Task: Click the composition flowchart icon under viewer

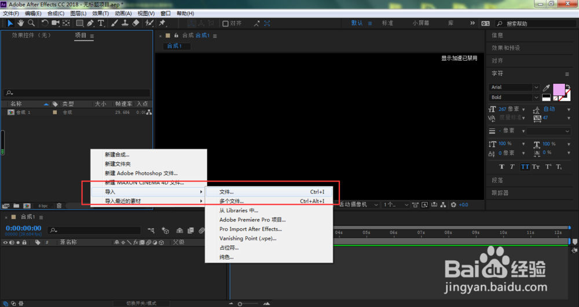Action: [443, 205]
